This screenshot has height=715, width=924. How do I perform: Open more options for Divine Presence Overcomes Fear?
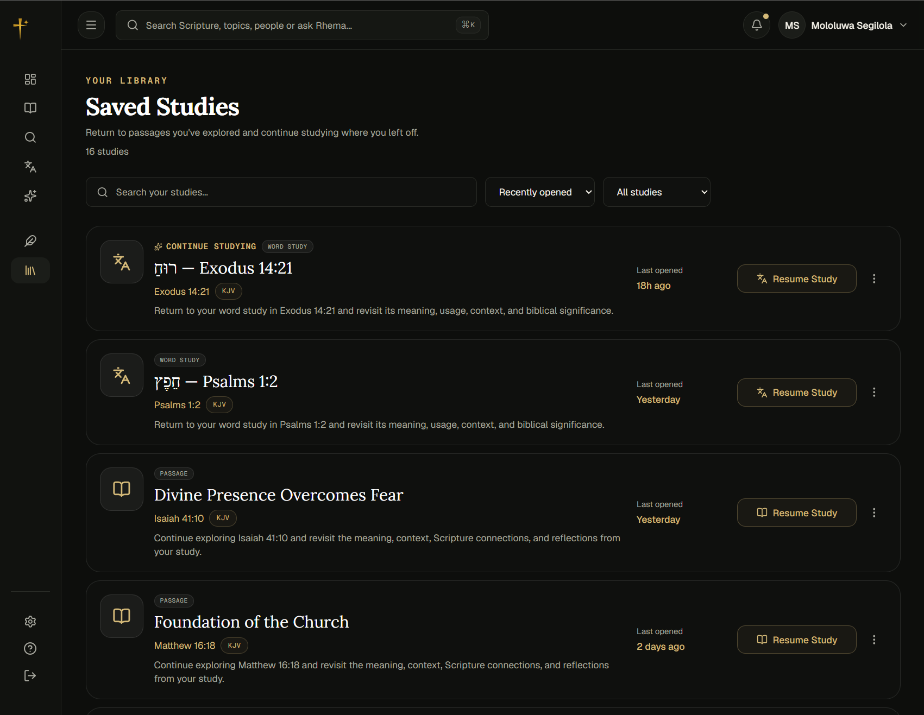tap(874, 512)
